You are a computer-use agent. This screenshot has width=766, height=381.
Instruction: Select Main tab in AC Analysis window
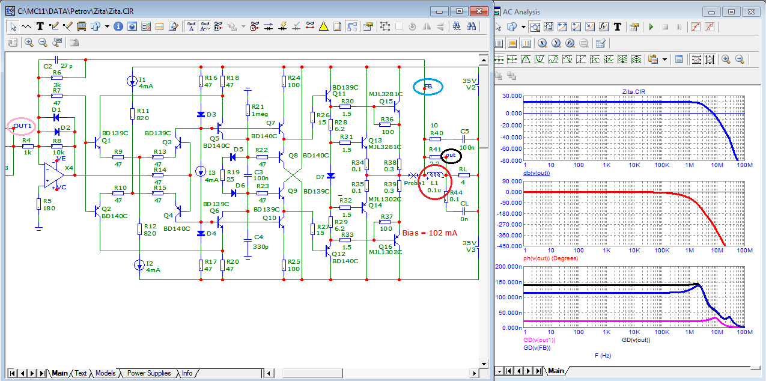click(x=556, y=371)
